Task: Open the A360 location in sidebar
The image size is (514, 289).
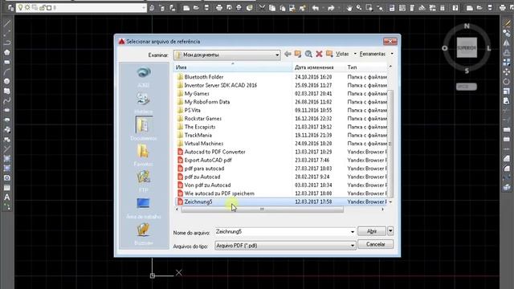Action: [144, 77]
